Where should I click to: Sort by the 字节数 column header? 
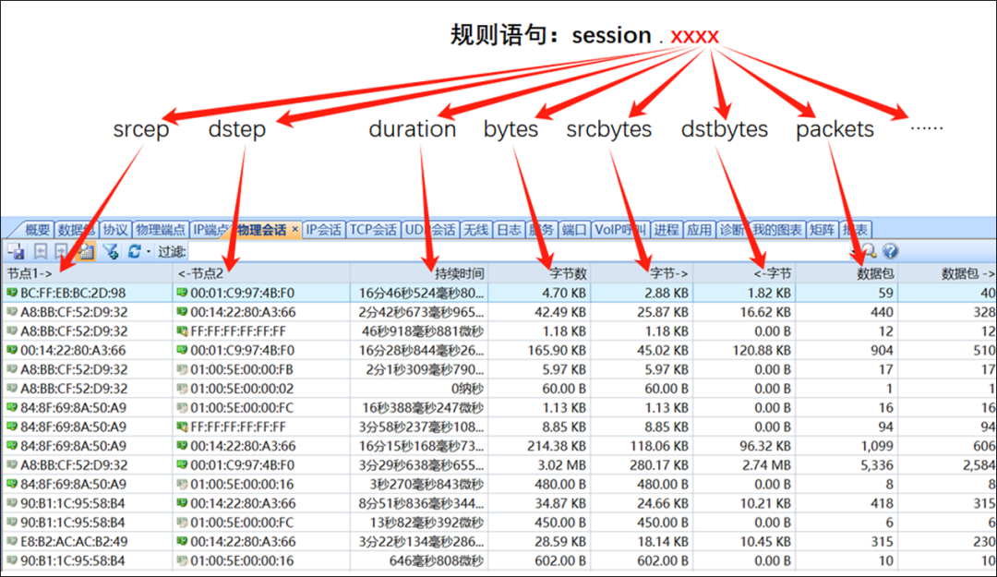click(x=540, y=273)
